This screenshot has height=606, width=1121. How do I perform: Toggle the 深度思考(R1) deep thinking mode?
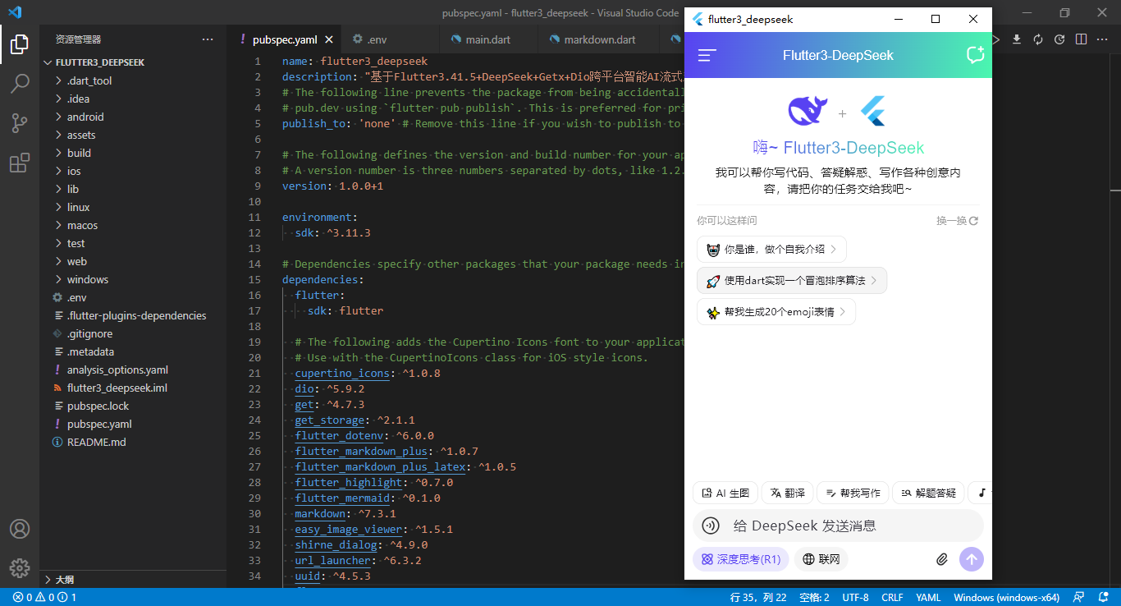pos(740,559)
